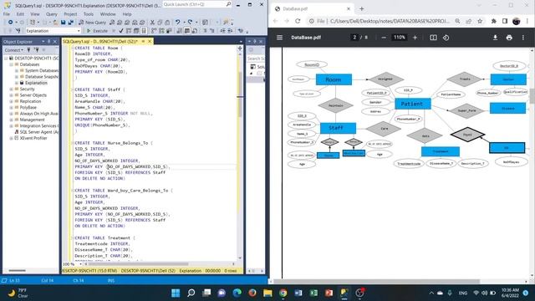Open Word from the taskbar
The height and width of the screenshot is (301, 535).
(x=298, y=293)
